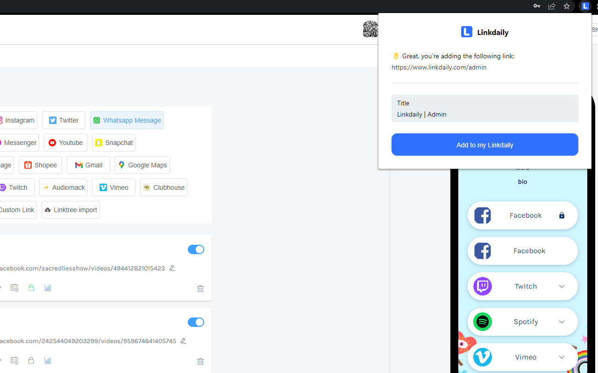Open Linktree import

71,210
